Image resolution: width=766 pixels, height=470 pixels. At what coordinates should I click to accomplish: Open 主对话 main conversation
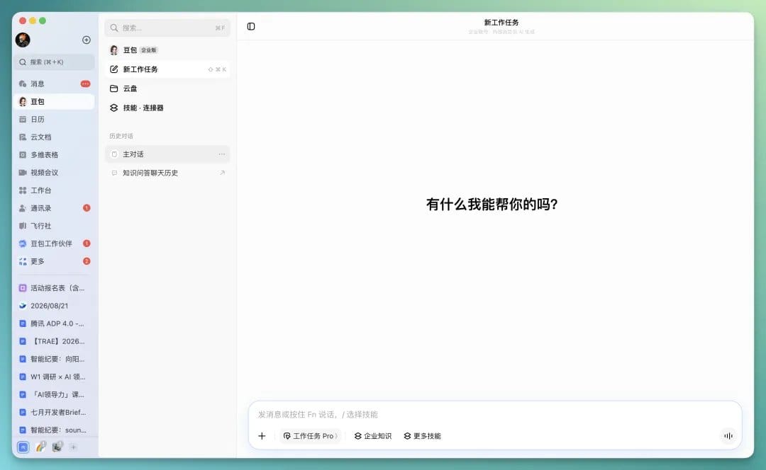167,154
